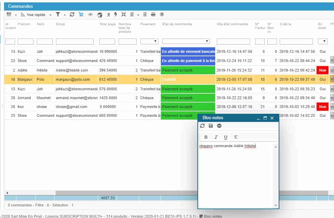
Task: Refresh the Bloc-notes panel
Action: click(203, 126)
